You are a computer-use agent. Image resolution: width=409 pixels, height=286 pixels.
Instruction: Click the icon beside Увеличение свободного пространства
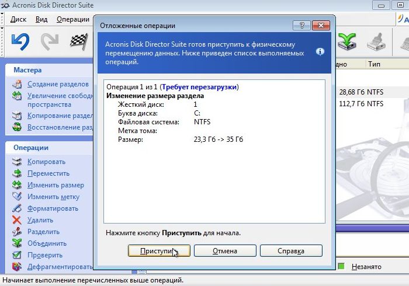17,96
